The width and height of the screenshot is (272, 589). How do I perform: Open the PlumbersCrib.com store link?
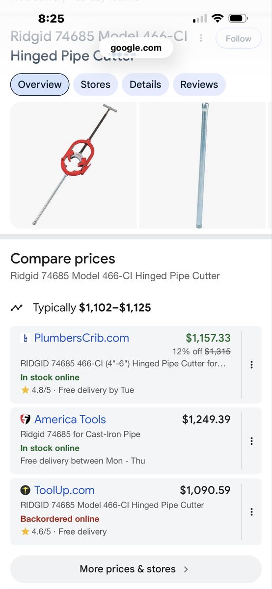coord(82,338)
